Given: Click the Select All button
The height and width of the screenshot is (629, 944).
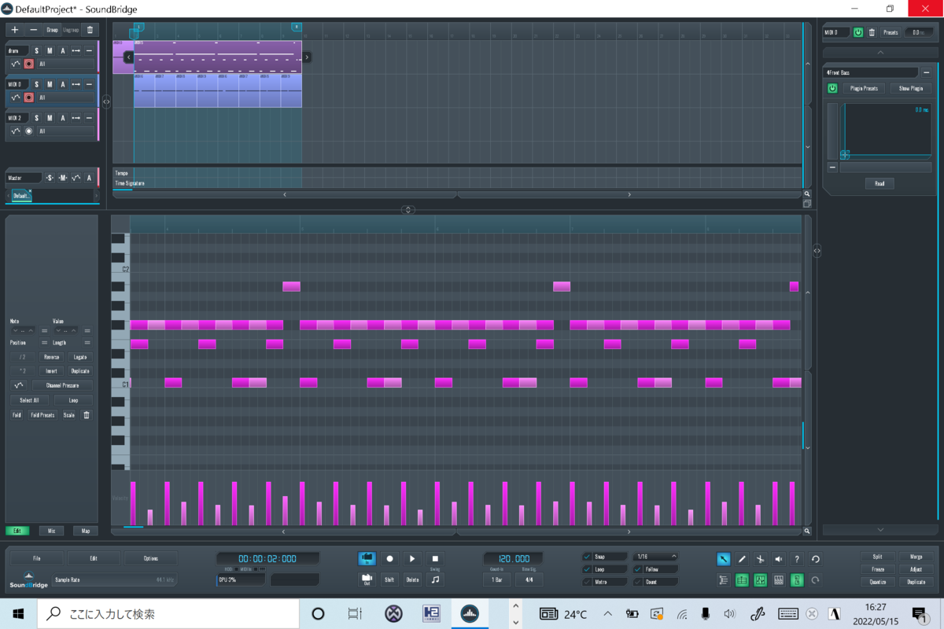Looking at the screenshot, I should click(x=30, y=400).
